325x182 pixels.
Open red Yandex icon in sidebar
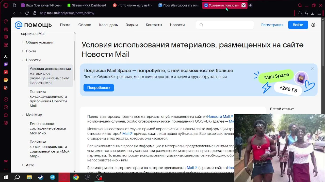tap(6, 72)
